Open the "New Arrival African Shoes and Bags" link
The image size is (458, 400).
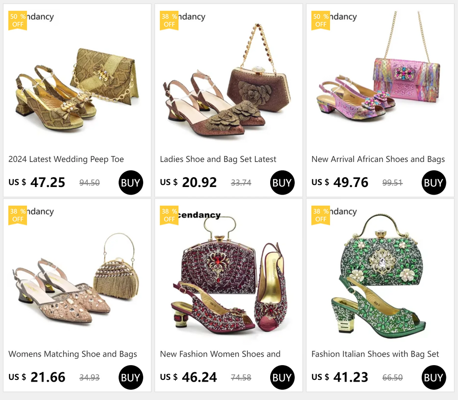378,159
